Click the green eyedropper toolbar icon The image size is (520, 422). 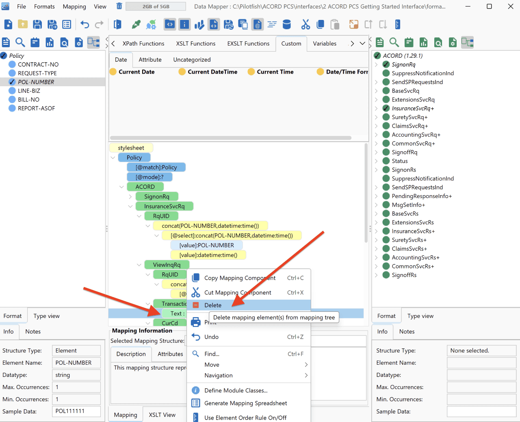136,24
